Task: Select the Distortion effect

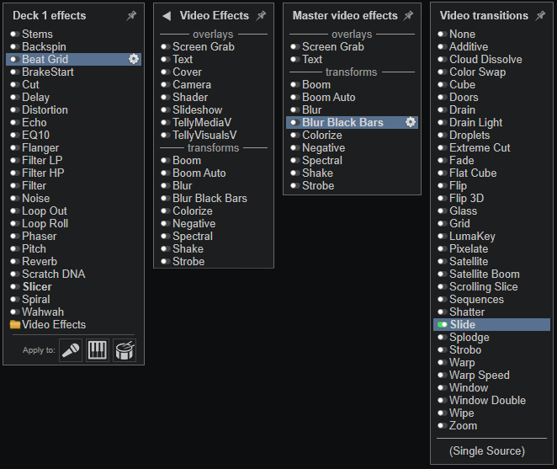Action: (x=45, y=109)
